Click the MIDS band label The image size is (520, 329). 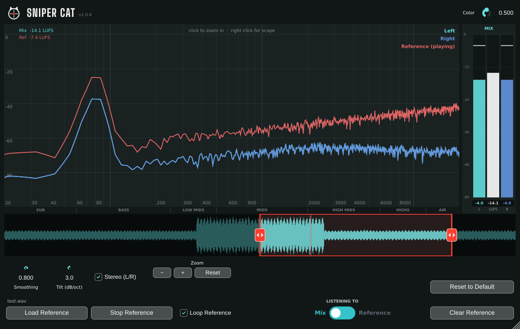262,210
